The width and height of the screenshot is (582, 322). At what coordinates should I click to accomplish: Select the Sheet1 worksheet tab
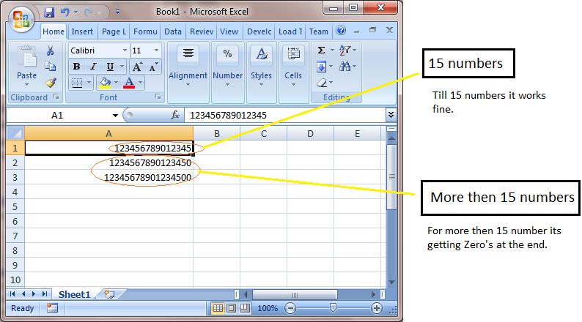click(x=74, y=295)
